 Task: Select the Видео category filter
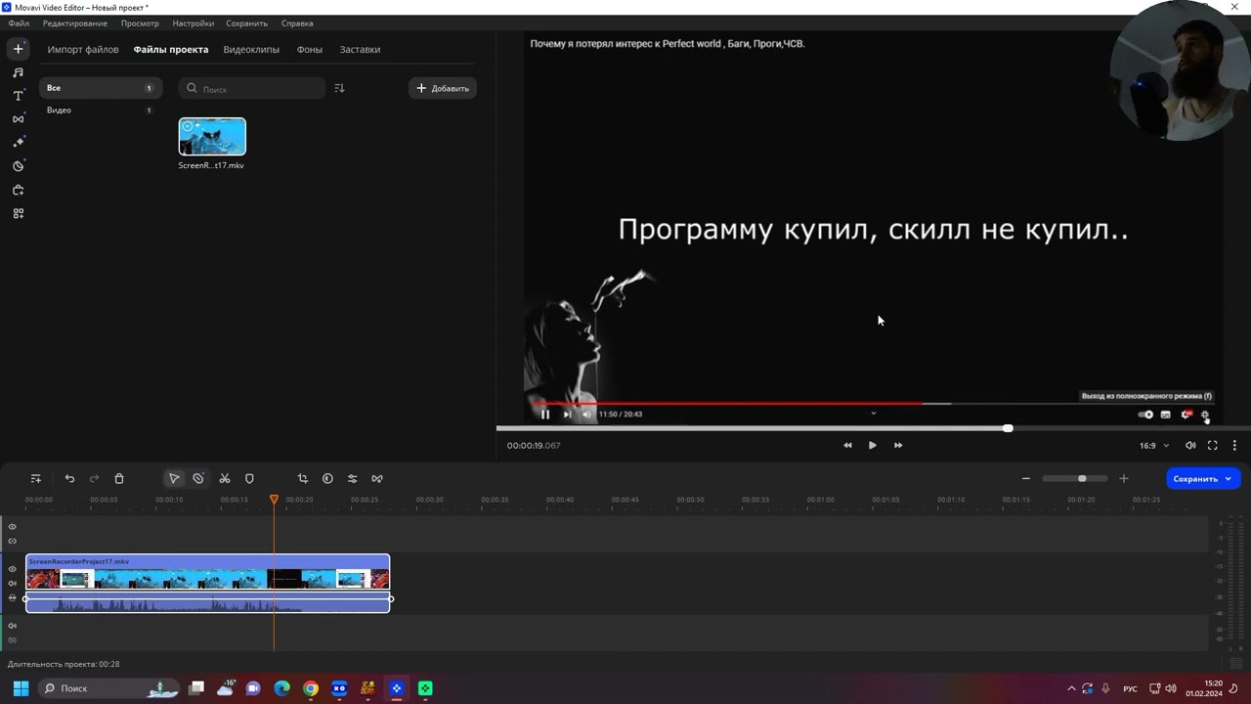coord(100,110)
